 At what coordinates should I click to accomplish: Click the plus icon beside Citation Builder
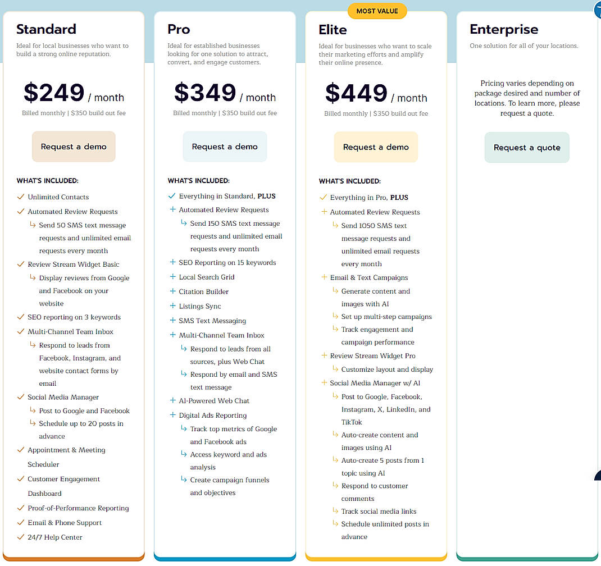[x=173, y=291]
